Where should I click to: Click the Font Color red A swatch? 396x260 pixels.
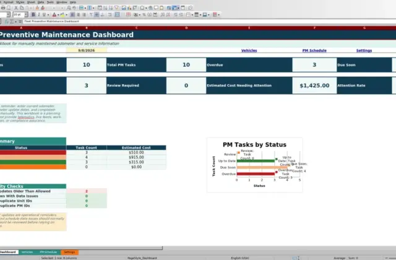tap(54, 15)
